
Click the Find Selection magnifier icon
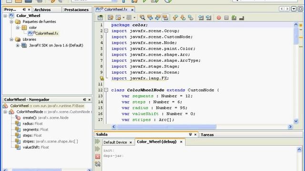(x=142, y=18)
